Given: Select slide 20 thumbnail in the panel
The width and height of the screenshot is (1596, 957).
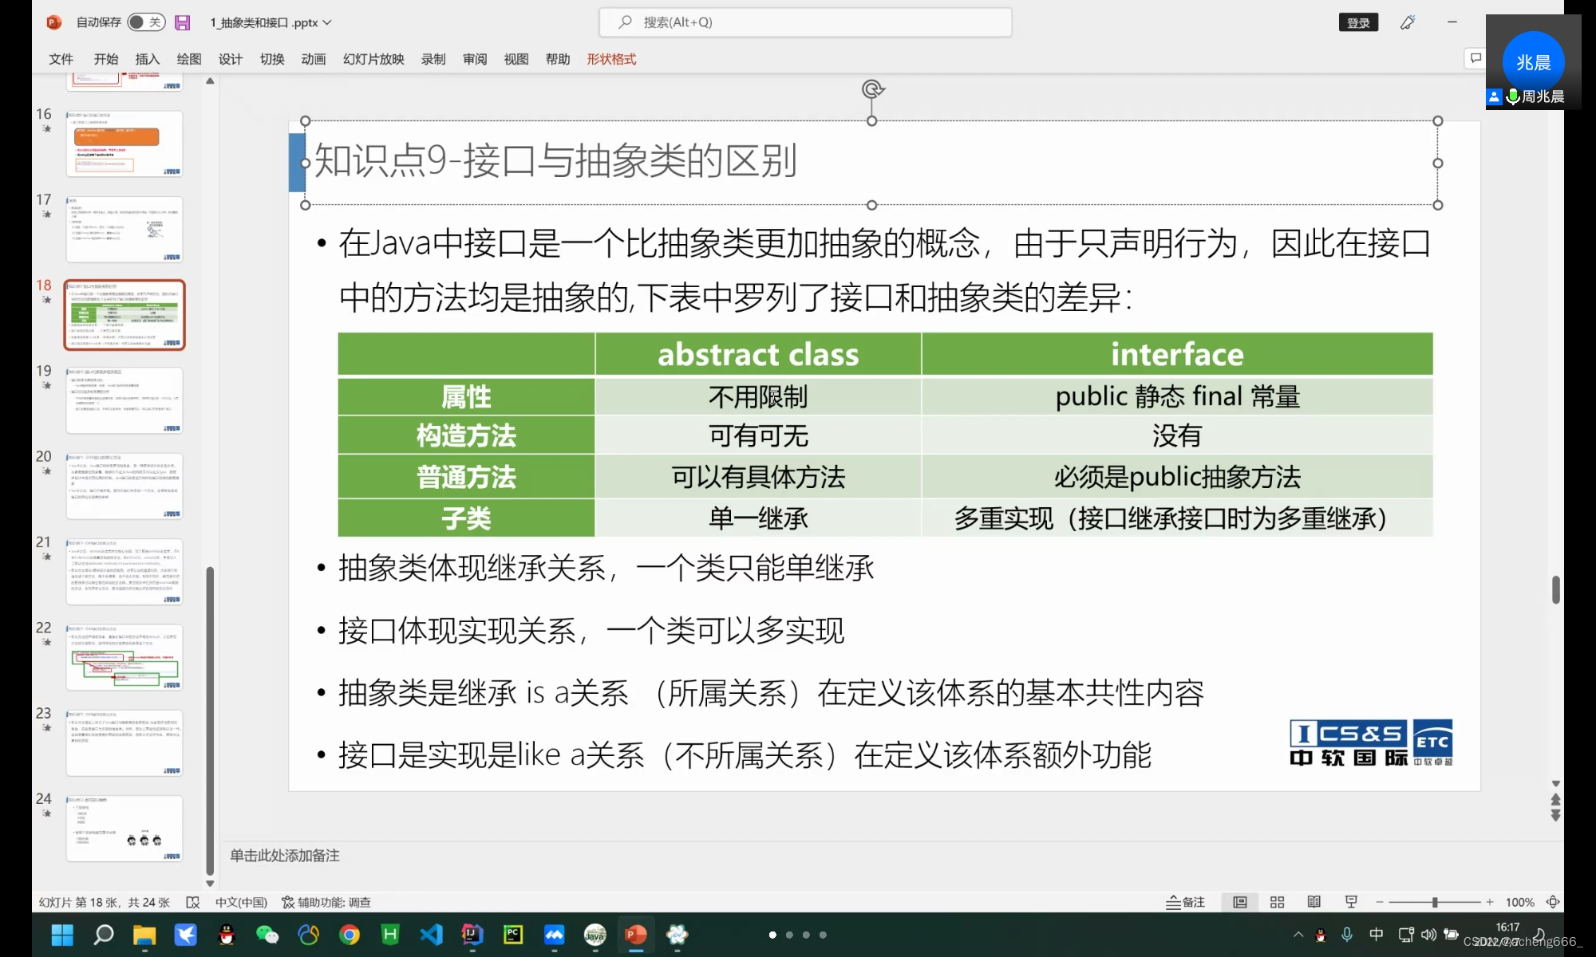Looking at the screenshot, I should (x=124, y=485).
